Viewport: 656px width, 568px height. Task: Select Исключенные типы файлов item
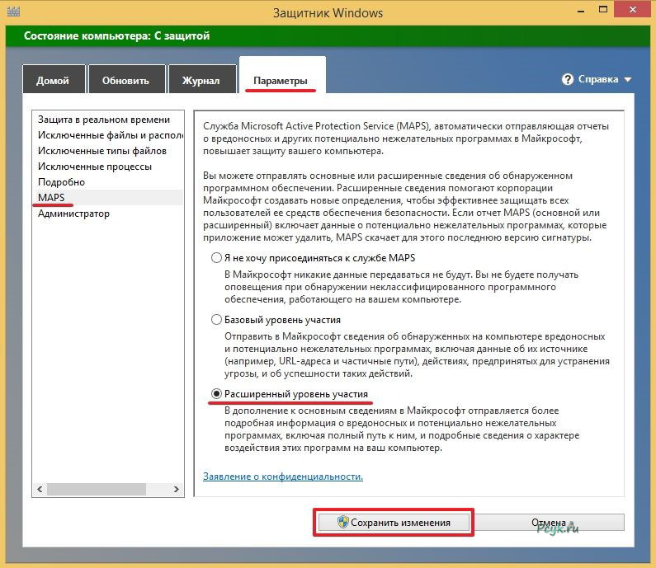(107, 151)
